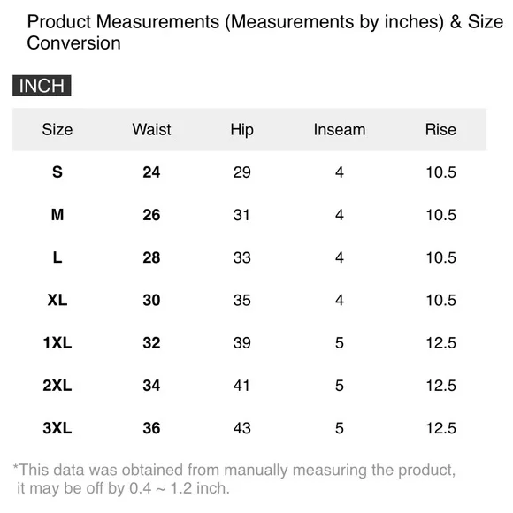Image resolution: width=513 pixels, height=513 pixels.
Task: Click waist value 24 for size S
Action: [x=151, y=172]
